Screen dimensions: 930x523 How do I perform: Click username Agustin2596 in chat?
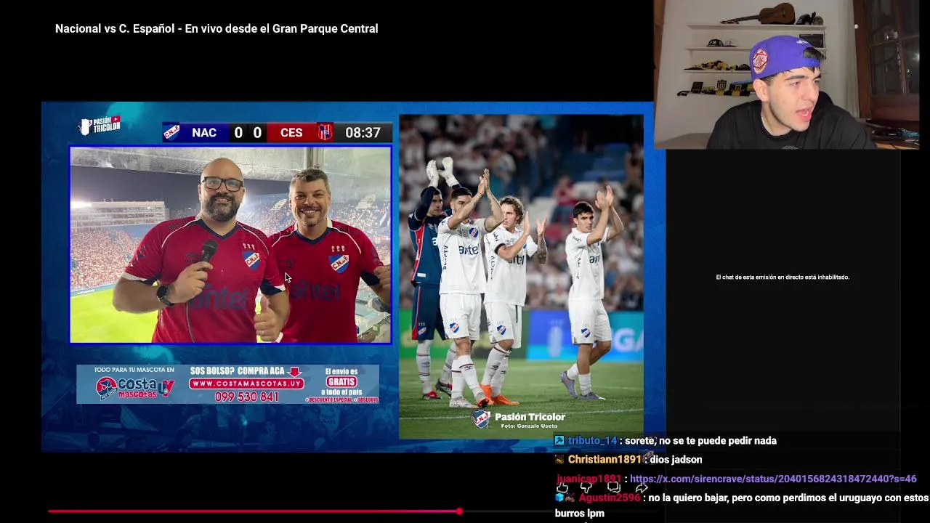pyautogui.click(x=610, y=498)
